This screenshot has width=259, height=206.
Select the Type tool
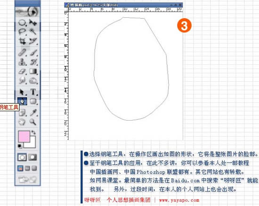pos(33,92)
